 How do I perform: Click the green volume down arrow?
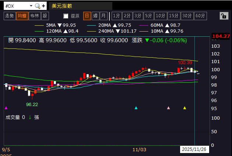pos(30,117)
